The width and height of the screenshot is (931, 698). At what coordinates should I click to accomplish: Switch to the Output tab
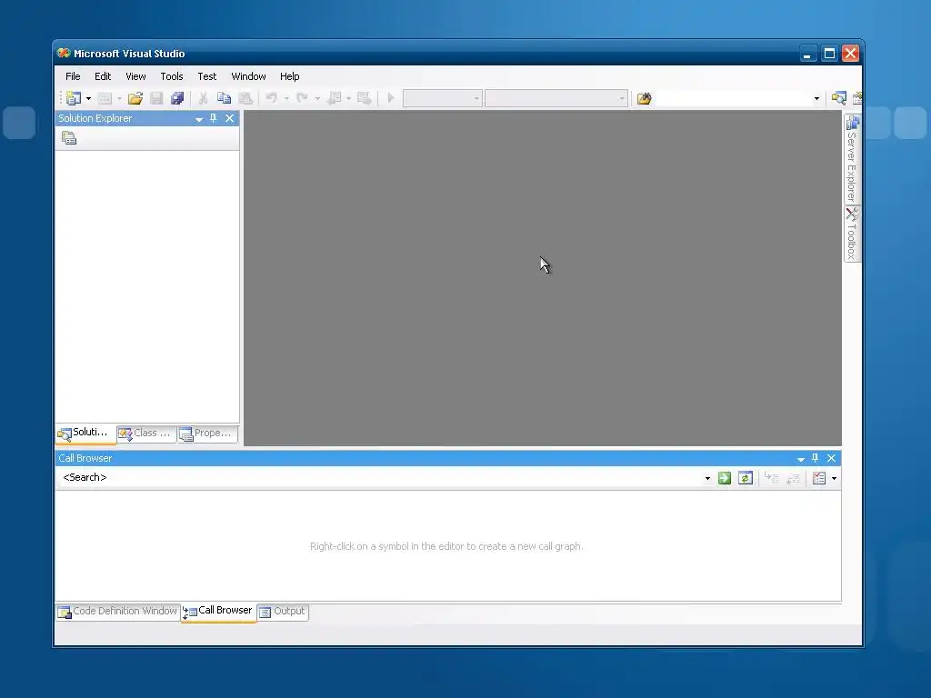283,612
